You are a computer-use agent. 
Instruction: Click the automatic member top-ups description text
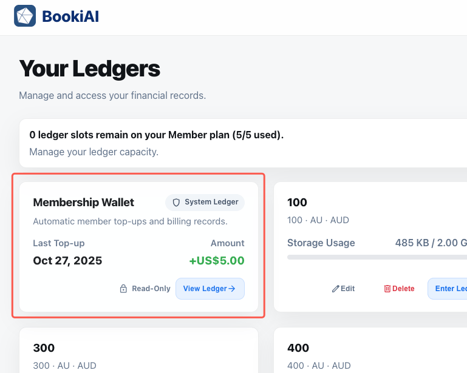pyautogui.click(x=130, y=221)
